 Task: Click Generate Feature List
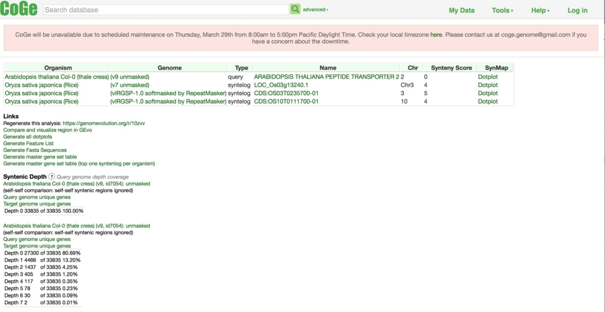click(28, 143)
